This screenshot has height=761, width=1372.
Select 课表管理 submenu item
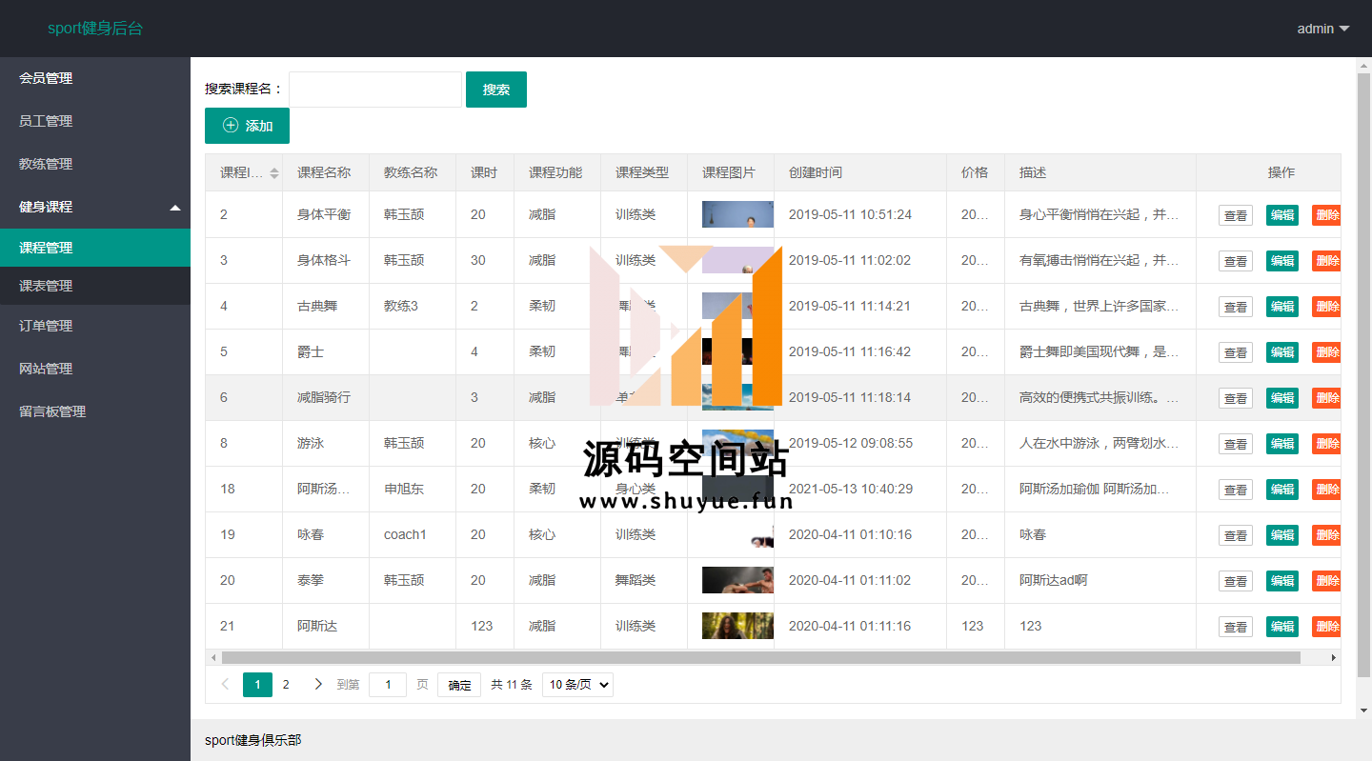[46, 286]
